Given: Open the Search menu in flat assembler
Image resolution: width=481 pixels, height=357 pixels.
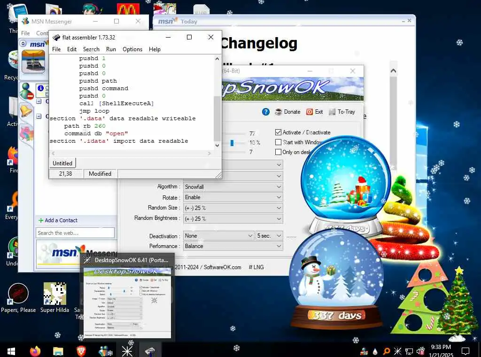Looking at the screenshot, I should 91,49.
